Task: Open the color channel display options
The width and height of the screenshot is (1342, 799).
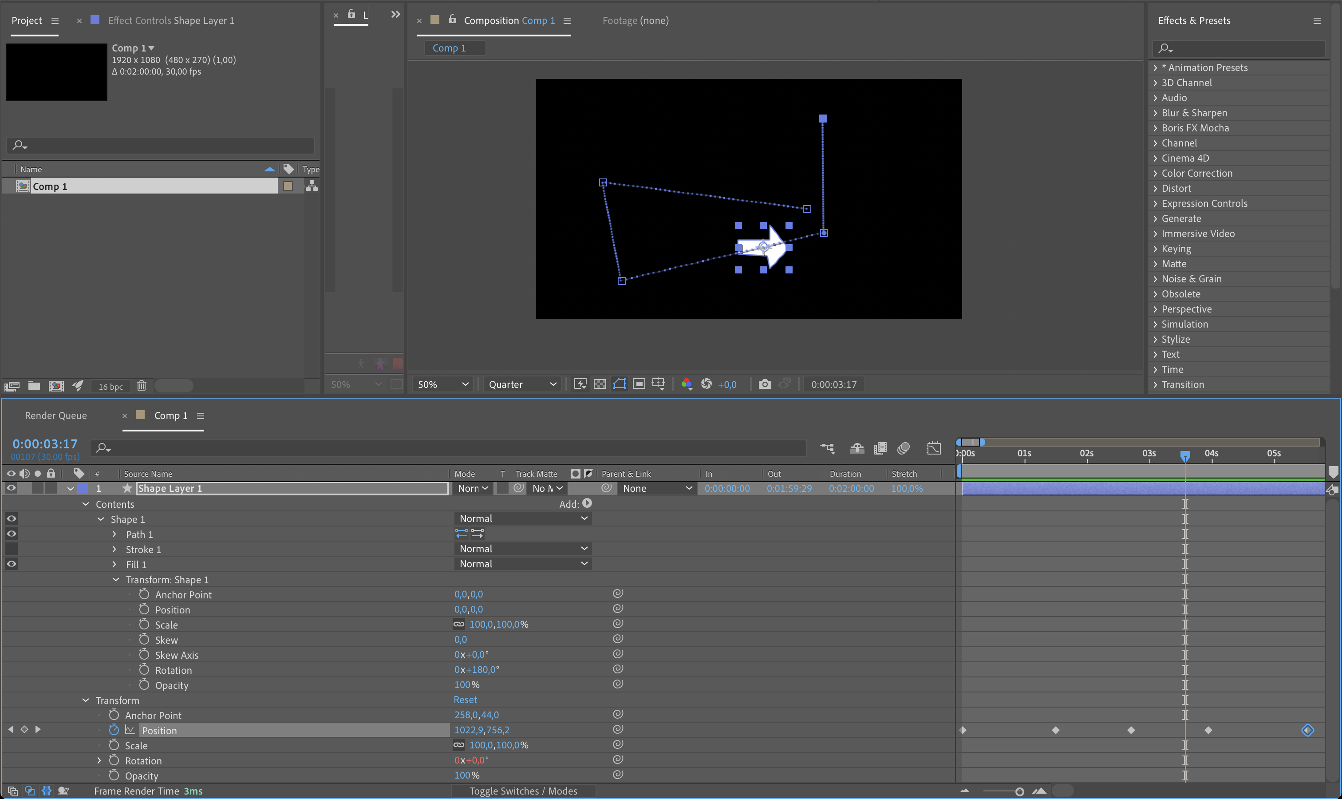Action: (687, 384)
